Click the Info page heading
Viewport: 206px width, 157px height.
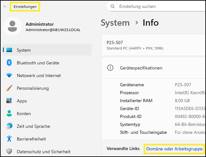(x=150, y=23)
